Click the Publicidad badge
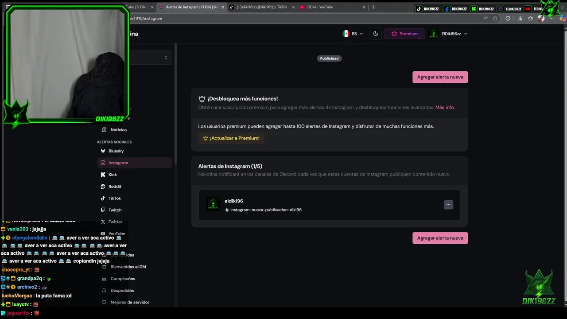Viewport: 567px width, 319px height. pos(329,58)
